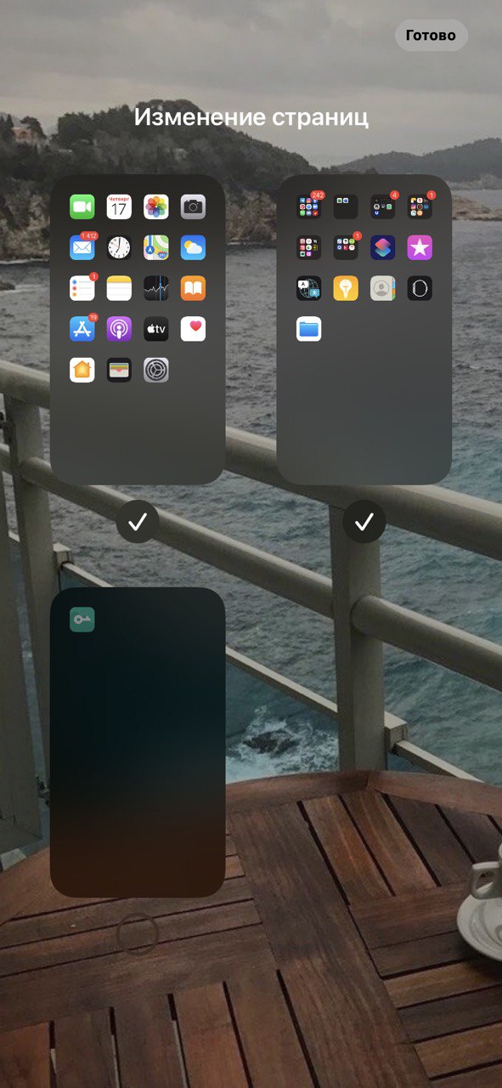Screen dimensions: 502x1088
Task: Tap the Maps icon
Action: click(156, 247)
